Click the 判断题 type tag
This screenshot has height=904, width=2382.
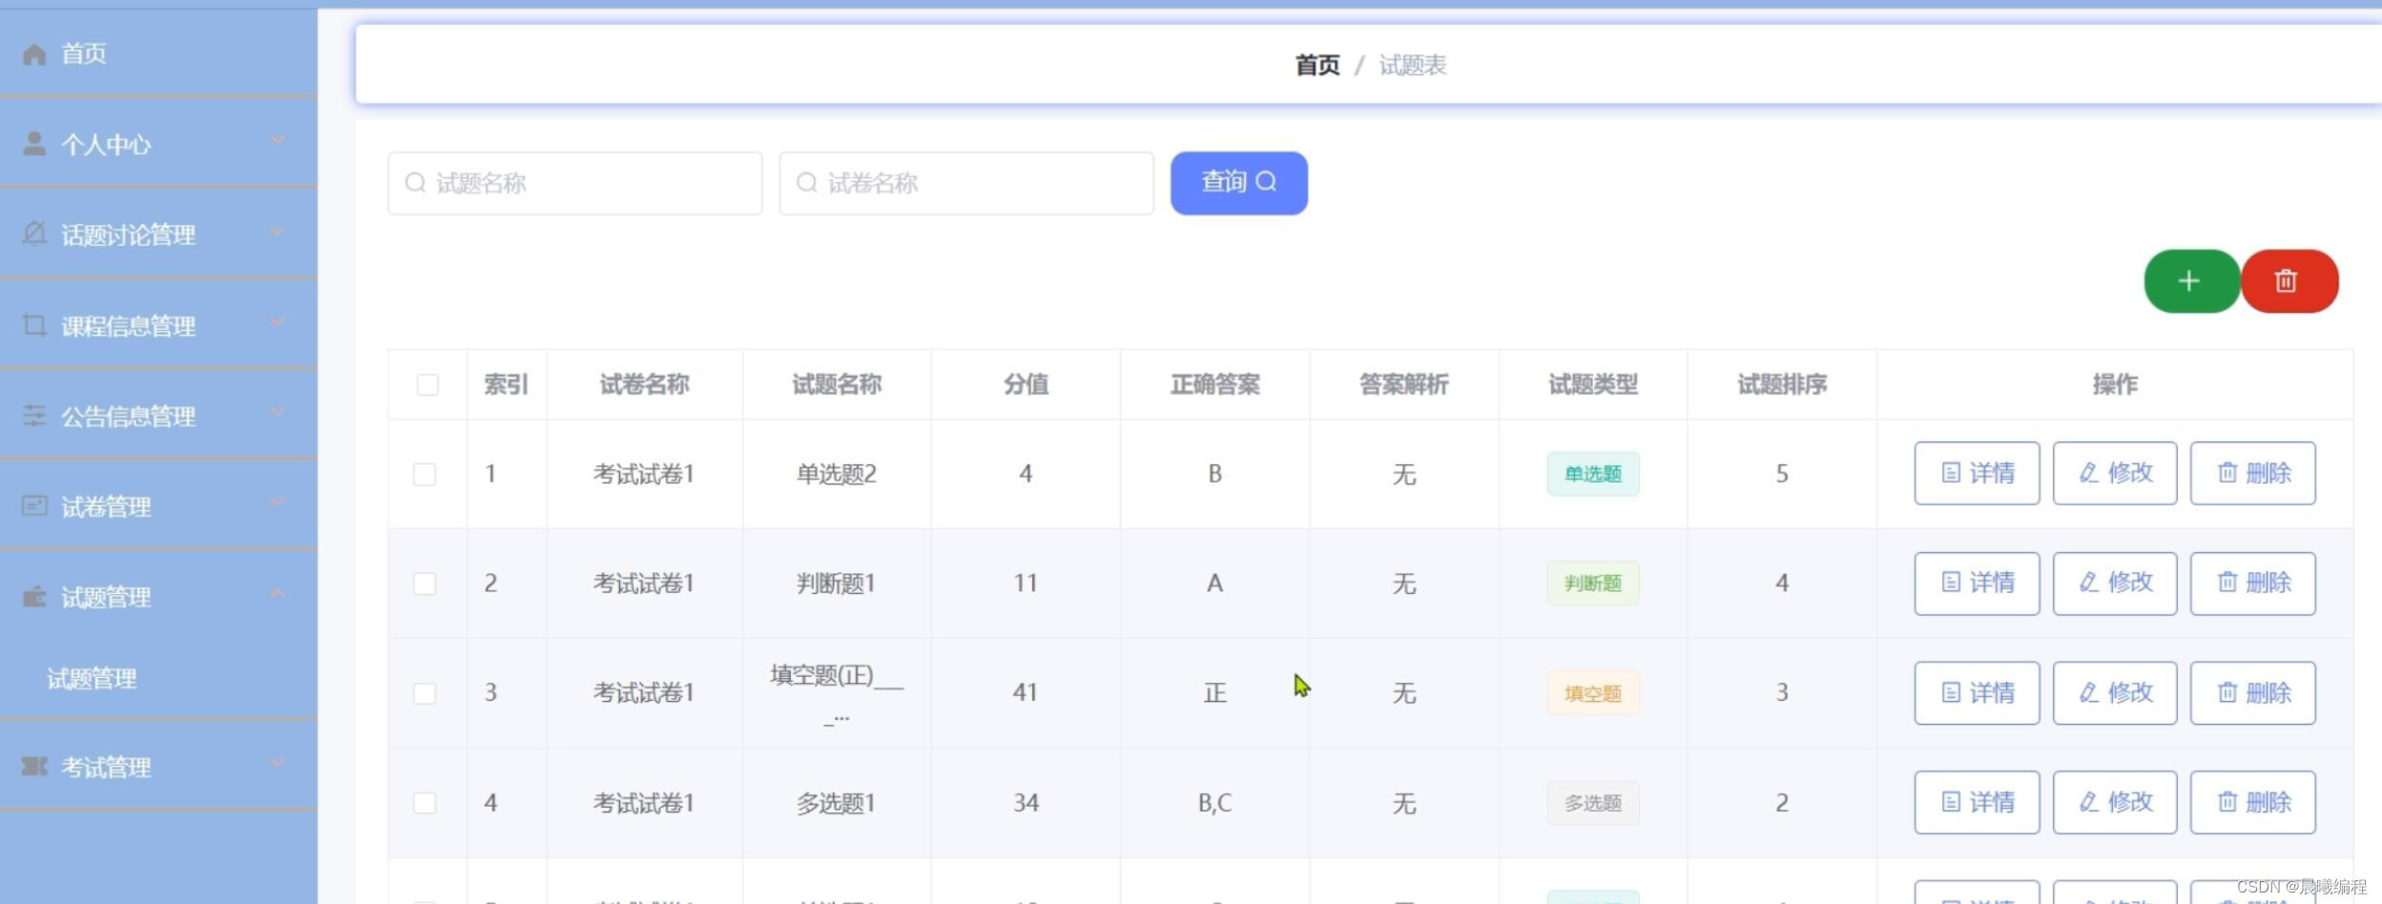1592,584
